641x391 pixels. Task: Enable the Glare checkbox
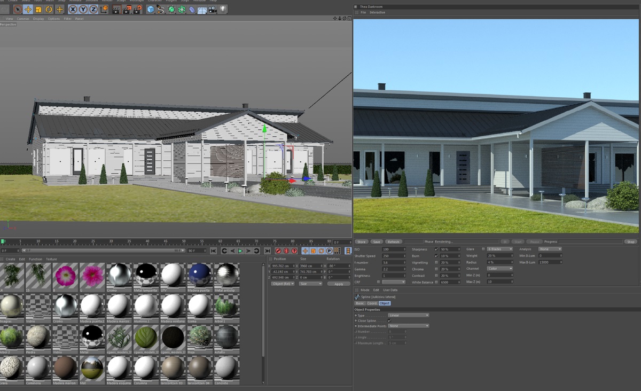(x=483, y=249)
